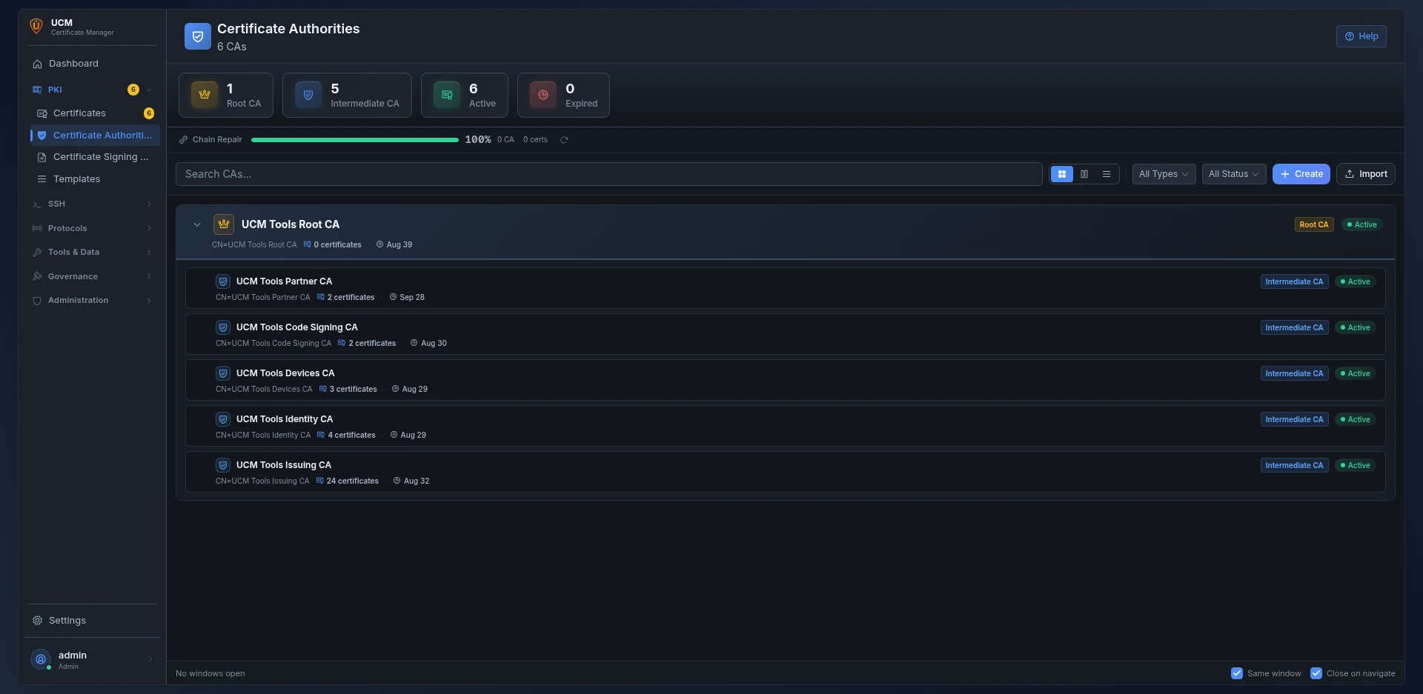Click the PKI badge showing 6

[x=133, y=90]
